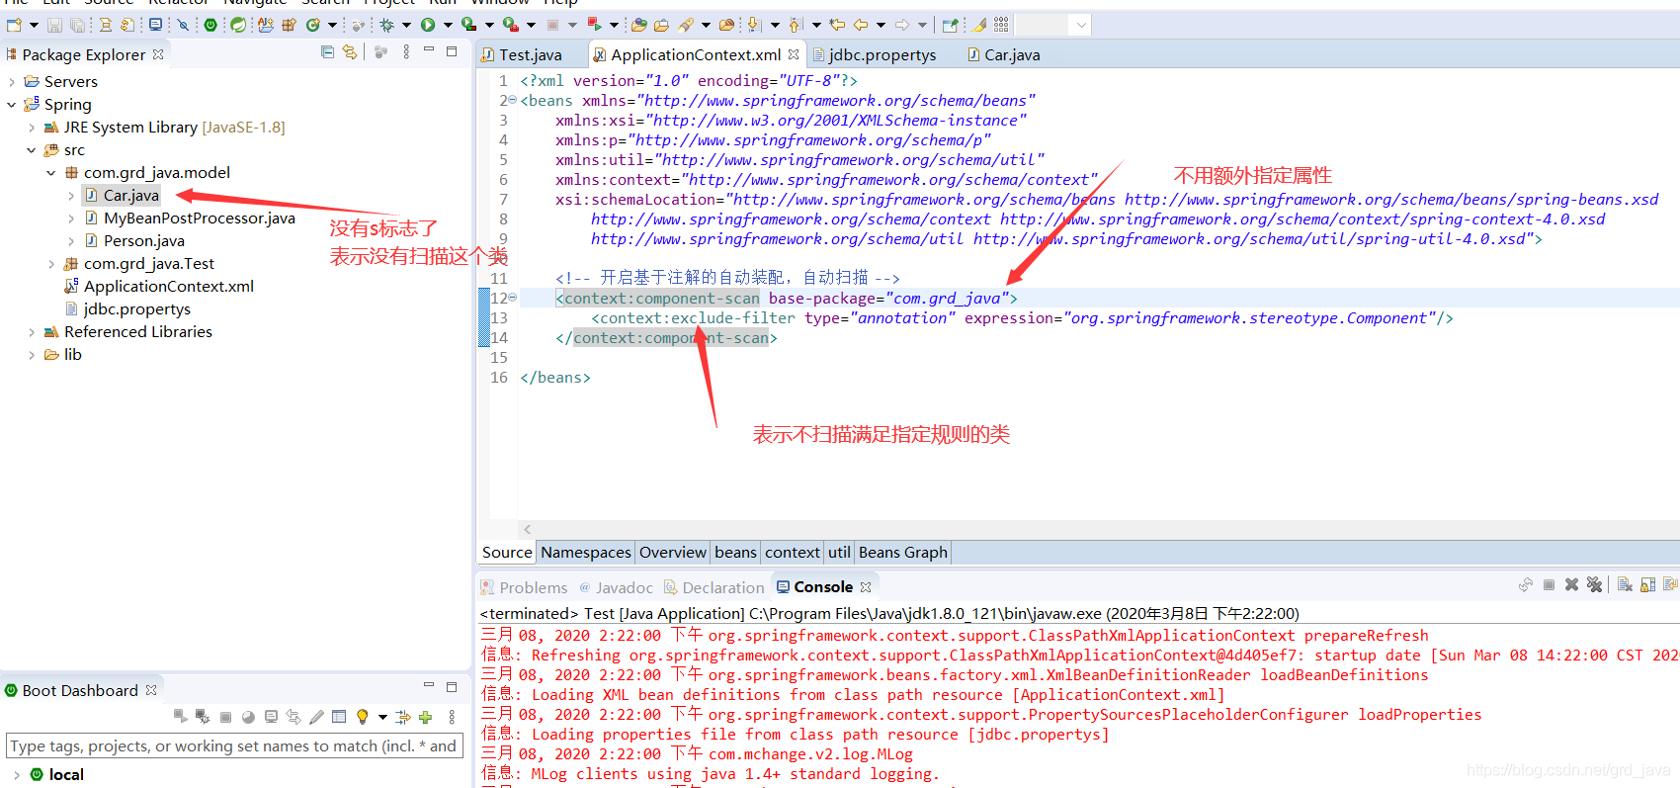Viewport: 1680px width, 788px height.
Task: Click the Debug bug toolbar icon
Action: pos(386,25)
